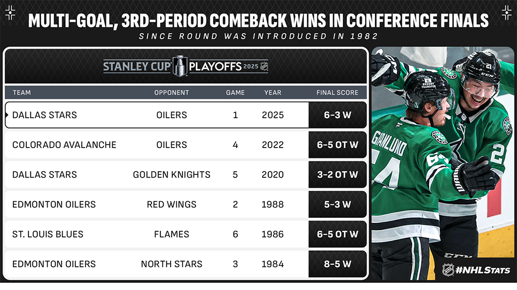Screen dimensions: 517x290
Task: Select the Colorado Avalanche row
Action: tap(186, 145)
